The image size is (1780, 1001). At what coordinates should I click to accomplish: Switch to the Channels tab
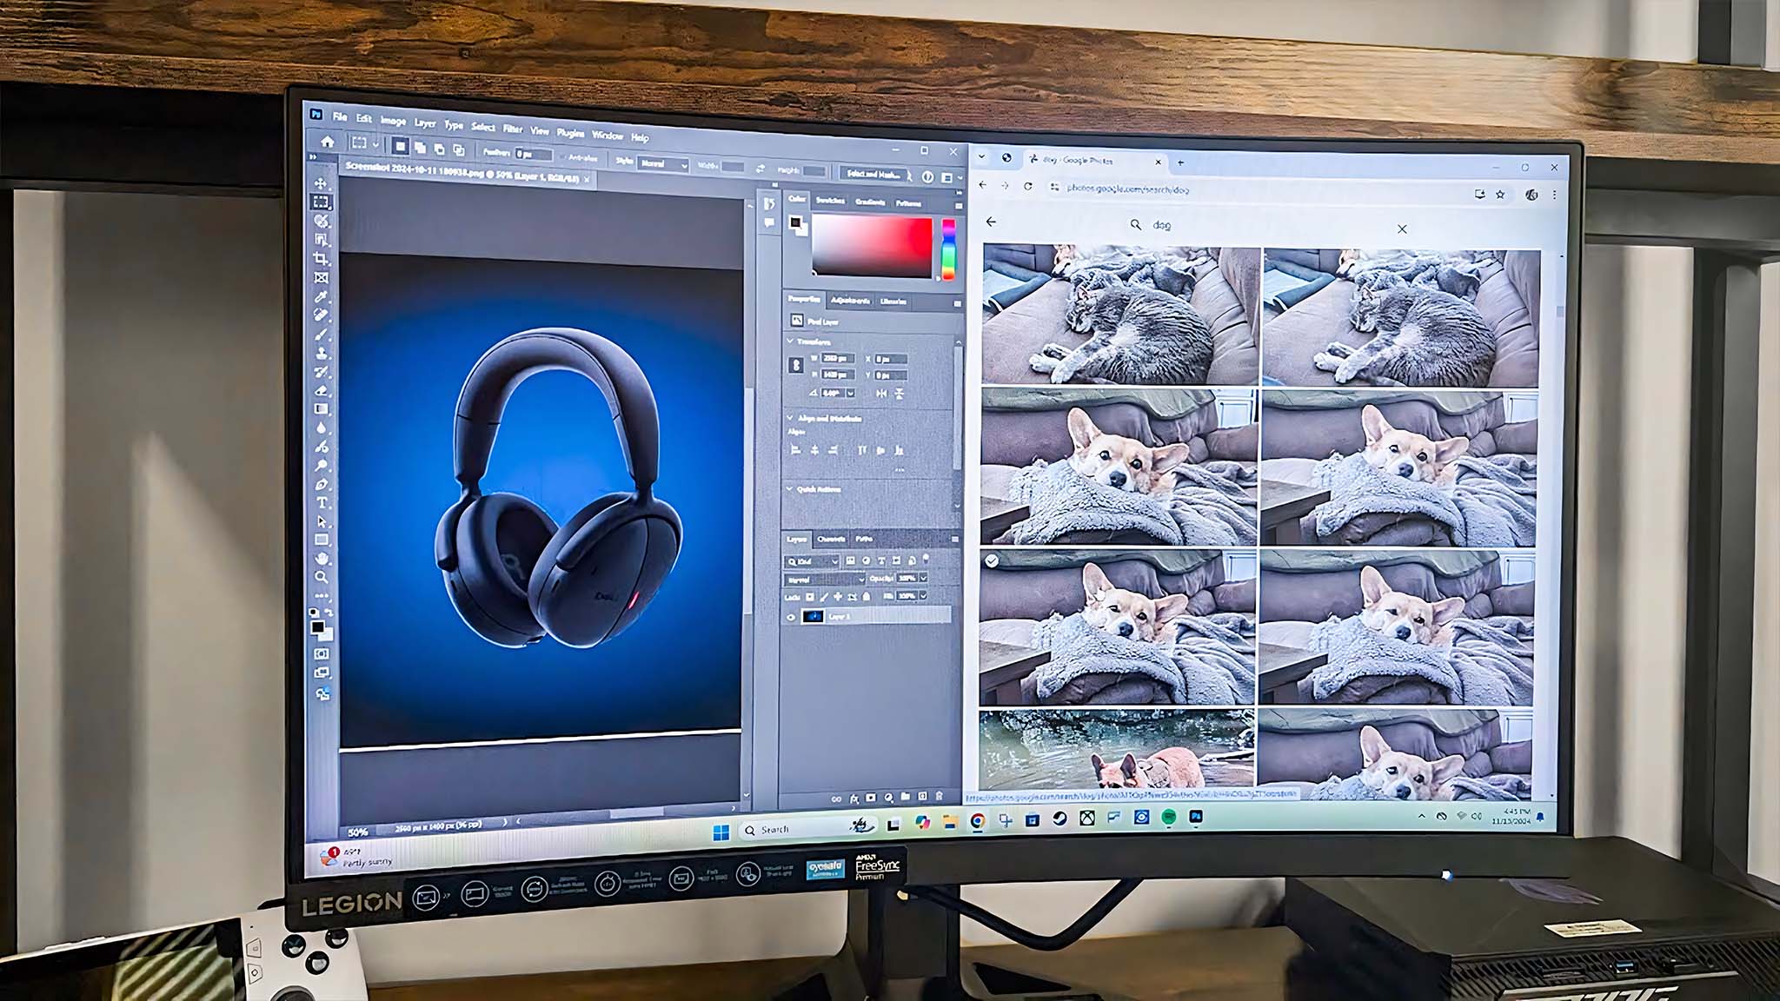click(831, 539)
